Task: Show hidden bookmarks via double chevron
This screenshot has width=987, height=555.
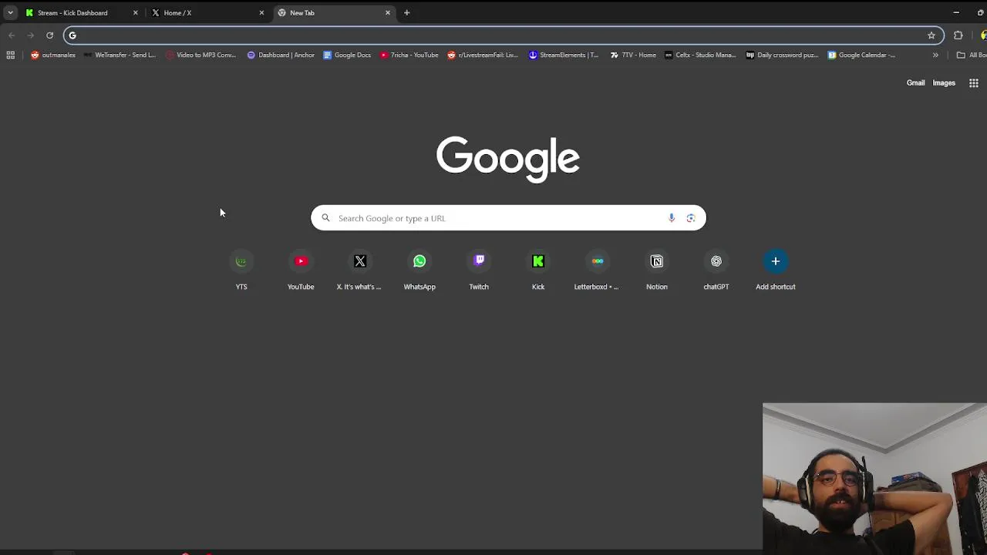Action: [x=935, y=55]
